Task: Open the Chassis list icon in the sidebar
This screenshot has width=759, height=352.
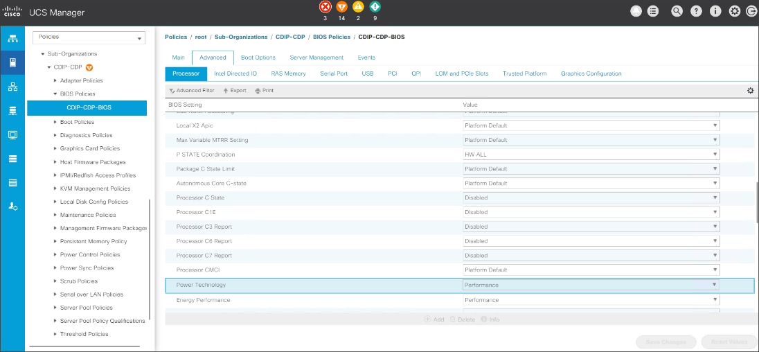Action: pyautogui.click(x=13, y=182)
